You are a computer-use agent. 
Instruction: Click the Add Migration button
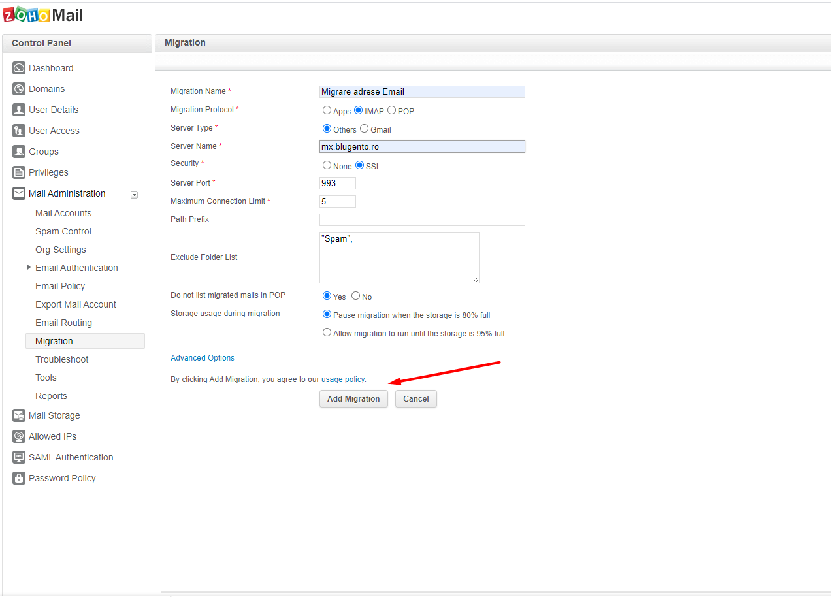(353, 399)
